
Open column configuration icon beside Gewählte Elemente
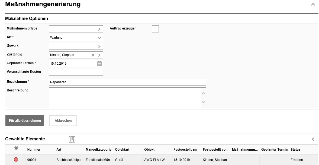[72, 140]
